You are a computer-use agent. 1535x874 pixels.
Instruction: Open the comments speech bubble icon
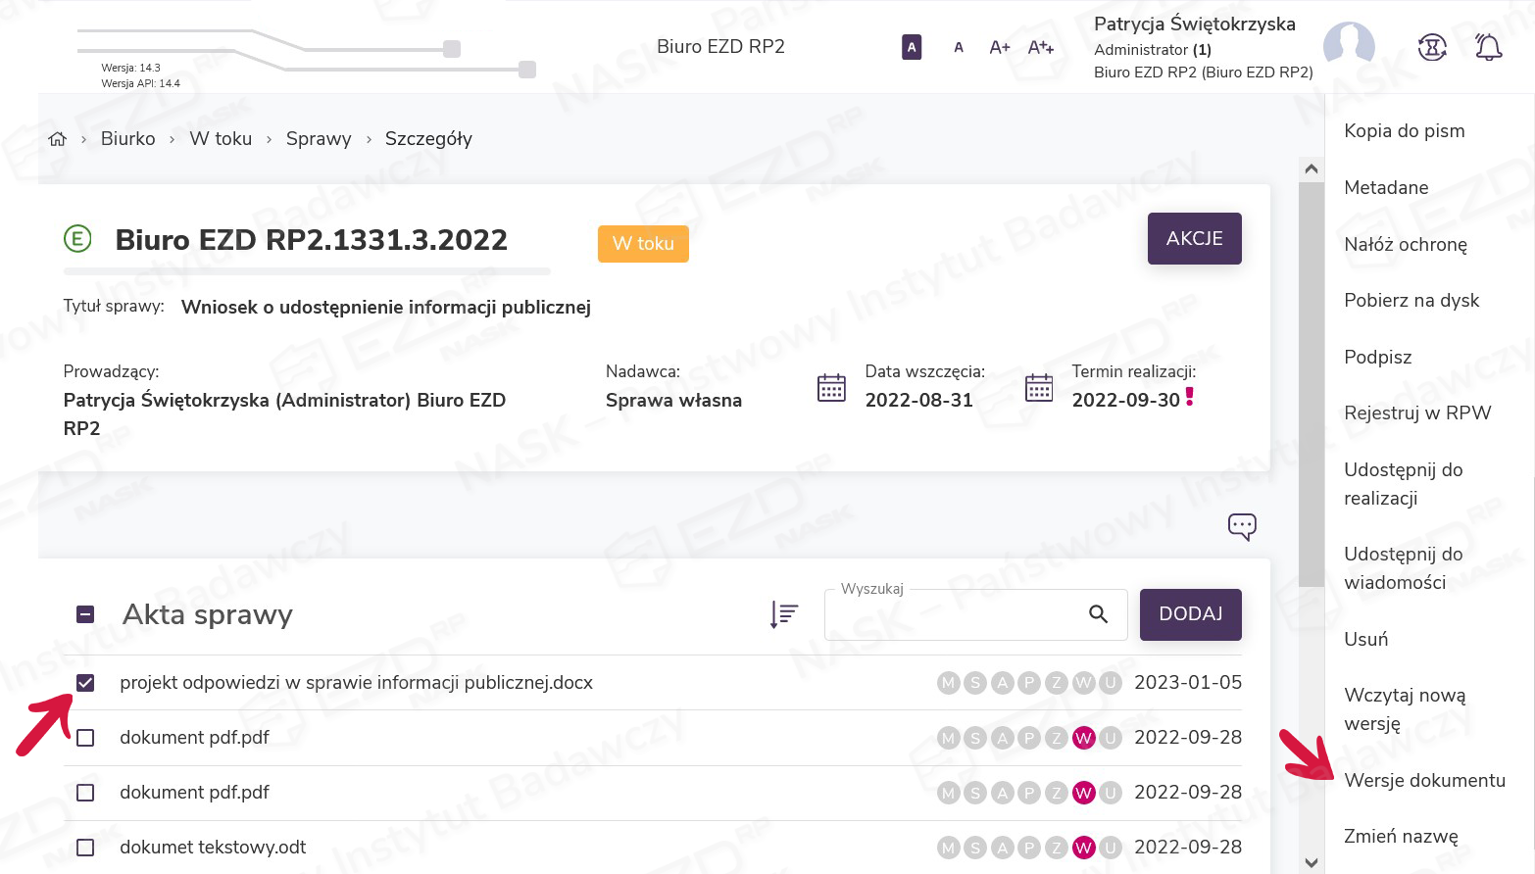(x=1242, y=526)
